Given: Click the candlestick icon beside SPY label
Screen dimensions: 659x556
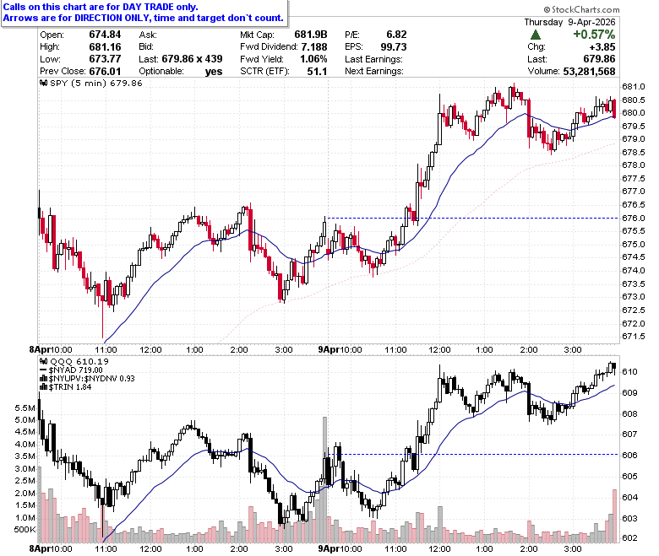Looking at the screenshot, I should pos(43,83).
